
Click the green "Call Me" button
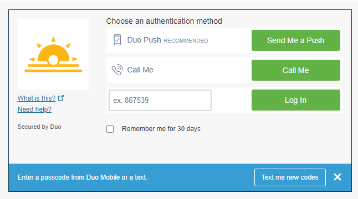(296, 70)
